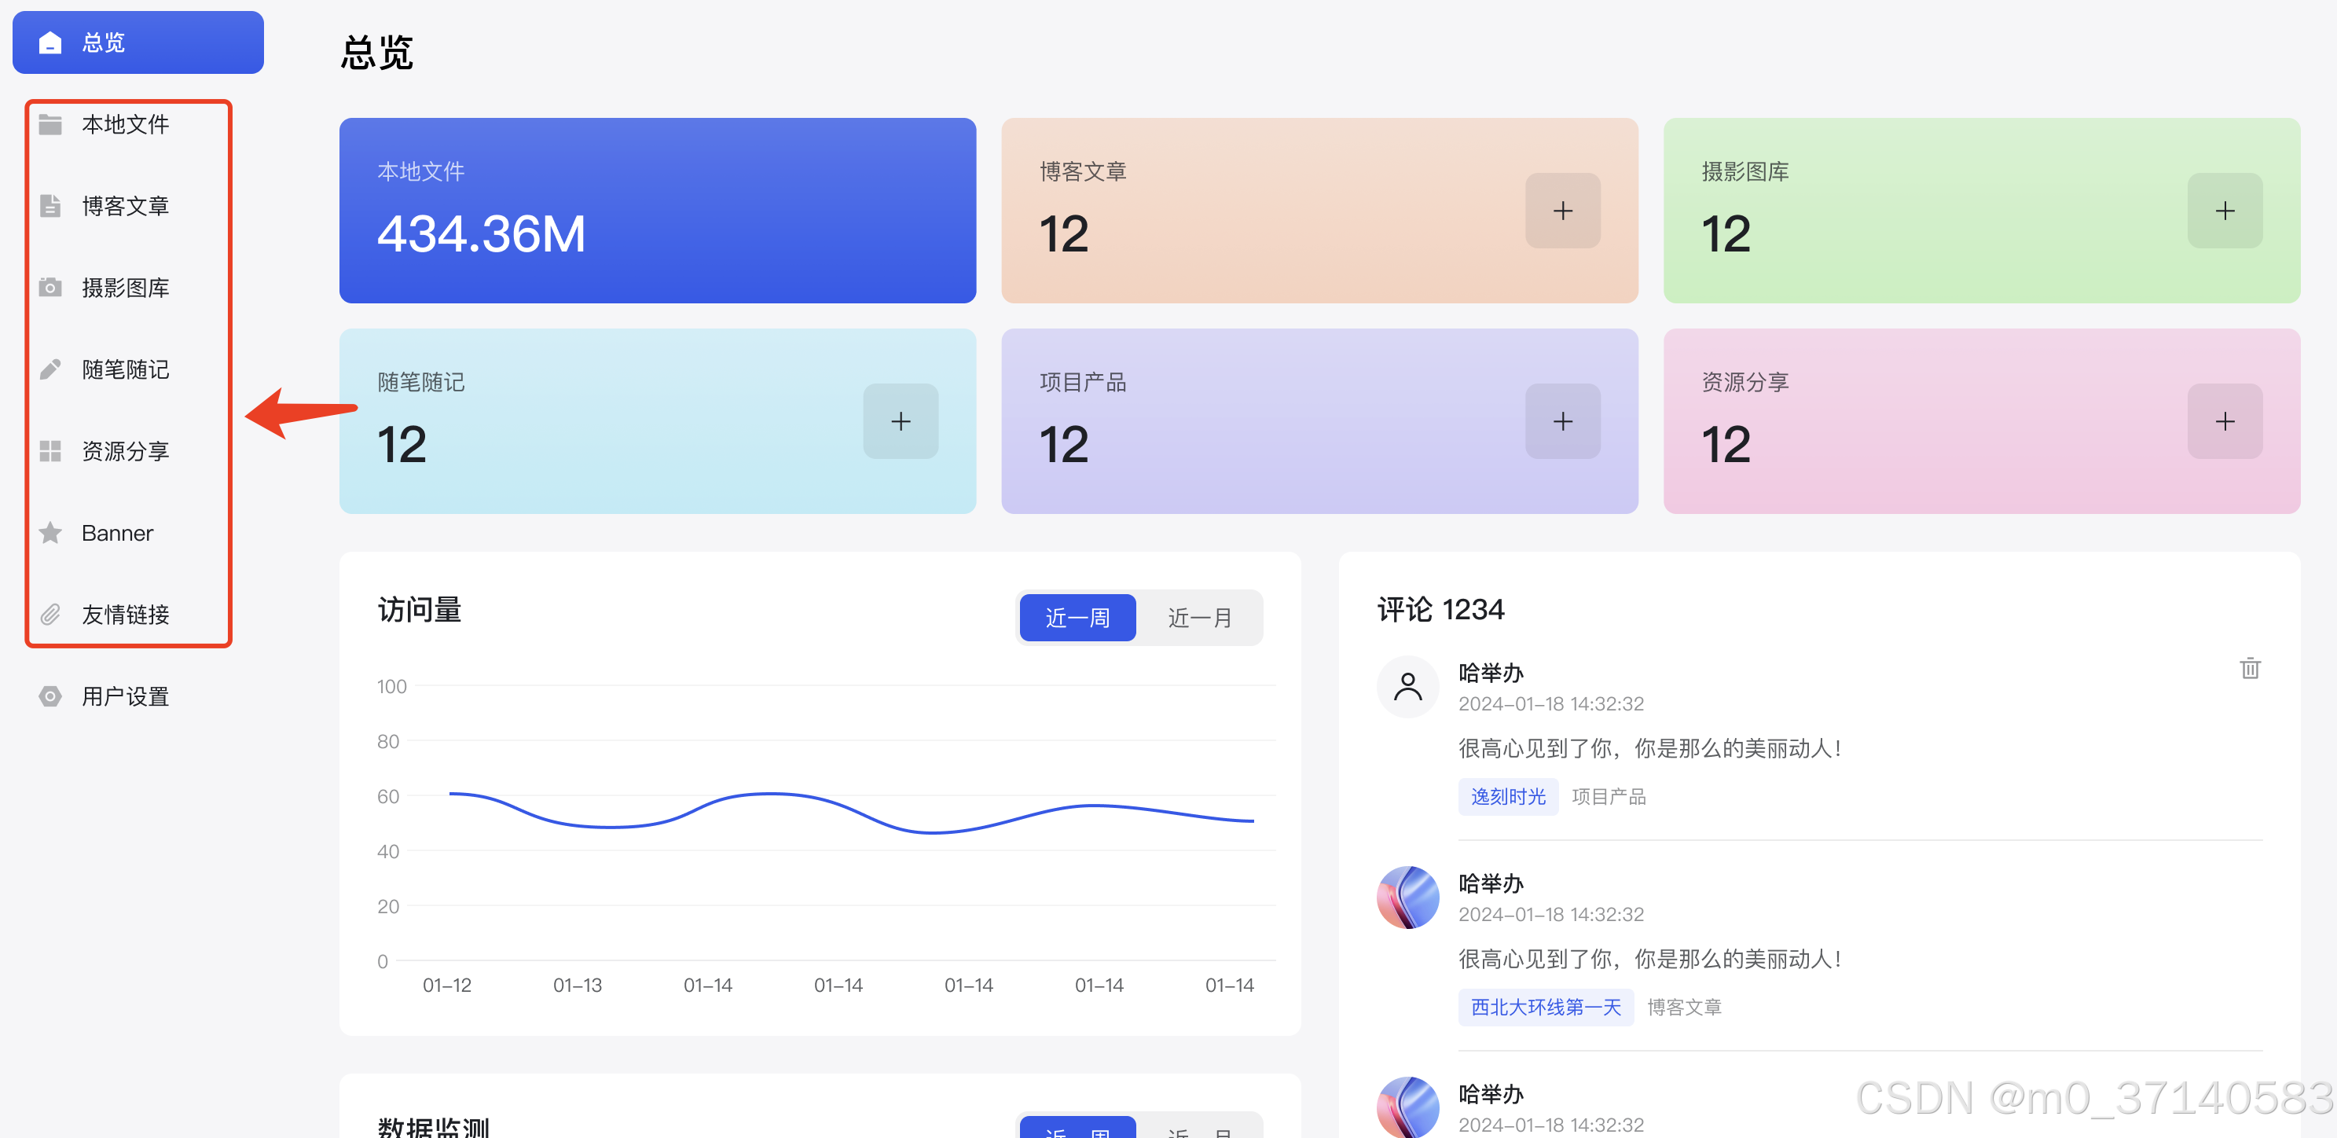Viewport: 2337px width, 1138px height.
Task: Click the plus button on 资源分享 card
Action: [x=2224, y=421]
